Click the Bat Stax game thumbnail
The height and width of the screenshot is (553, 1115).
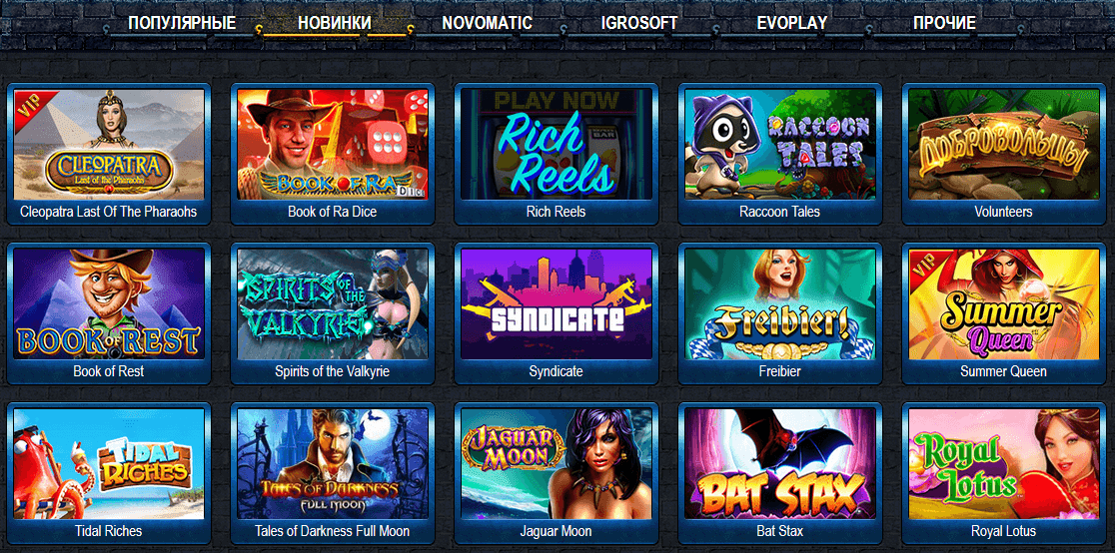(780, 463)
